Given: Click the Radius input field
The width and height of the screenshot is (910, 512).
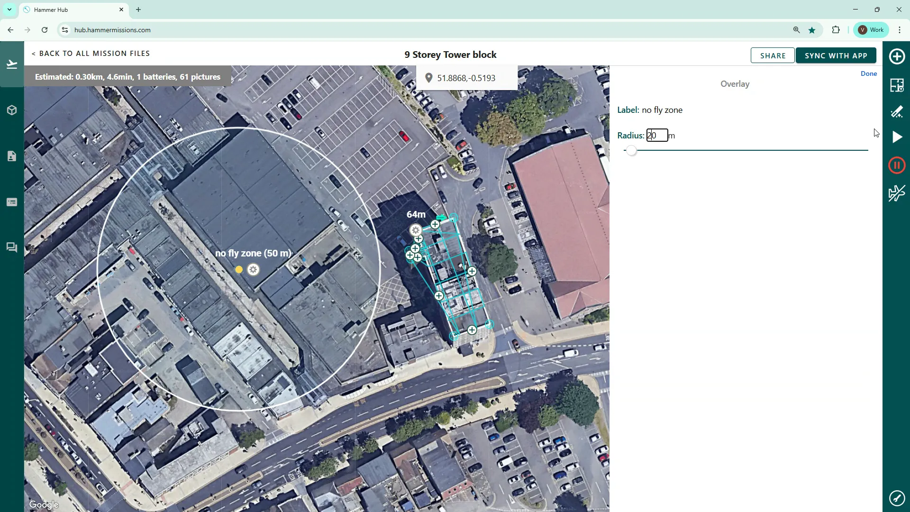Looking at the screenshot, I should tap(657, 136).
